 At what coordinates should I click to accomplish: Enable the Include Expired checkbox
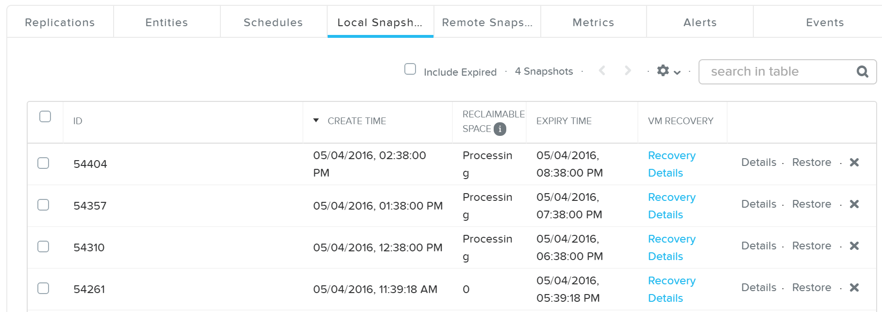coord(410,69)
